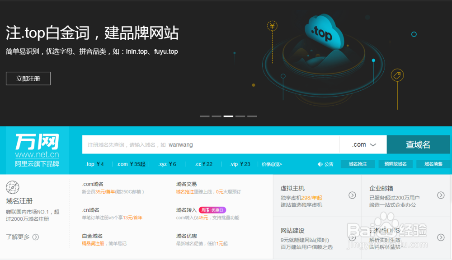Open the 网站建设 card title
Viewport: 452px width, 260px height.
pyautogui.click(x=292, y=231)
